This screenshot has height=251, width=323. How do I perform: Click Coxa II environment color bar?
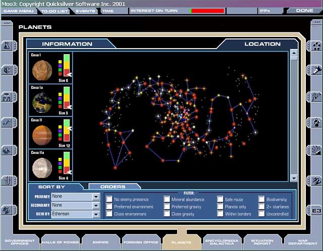pos(67,131)
